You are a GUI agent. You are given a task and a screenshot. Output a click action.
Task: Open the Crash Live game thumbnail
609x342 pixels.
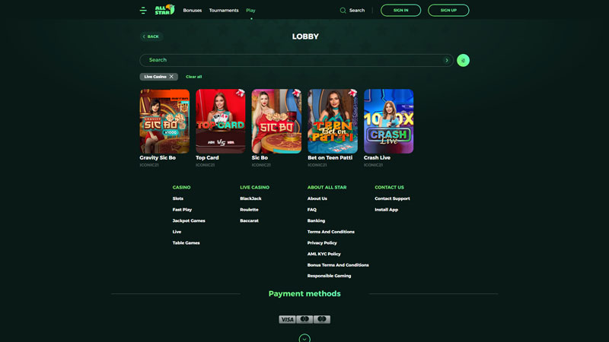(x=388, y=122)
